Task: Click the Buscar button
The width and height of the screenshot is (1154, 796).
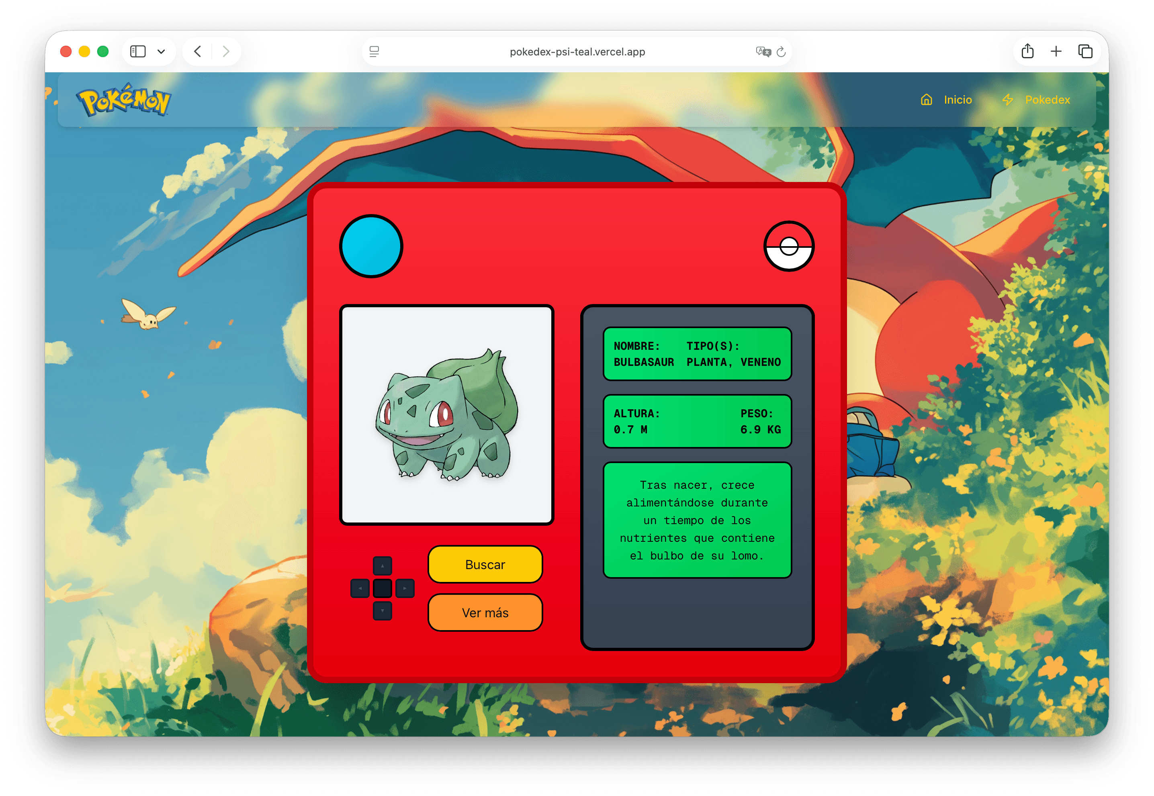Action: 485,564
